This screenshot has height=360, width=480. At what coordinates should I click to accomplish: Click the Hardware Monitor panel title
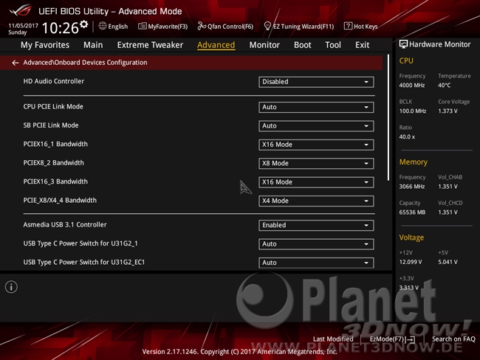pos(439,44)
